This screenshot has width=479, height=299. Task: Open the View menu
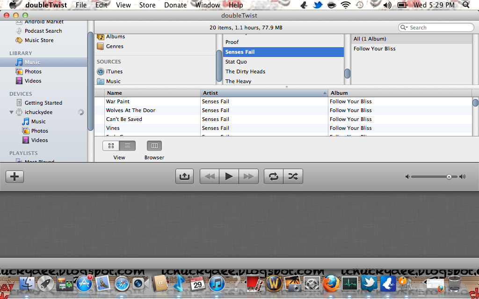[x=123, y=5]
